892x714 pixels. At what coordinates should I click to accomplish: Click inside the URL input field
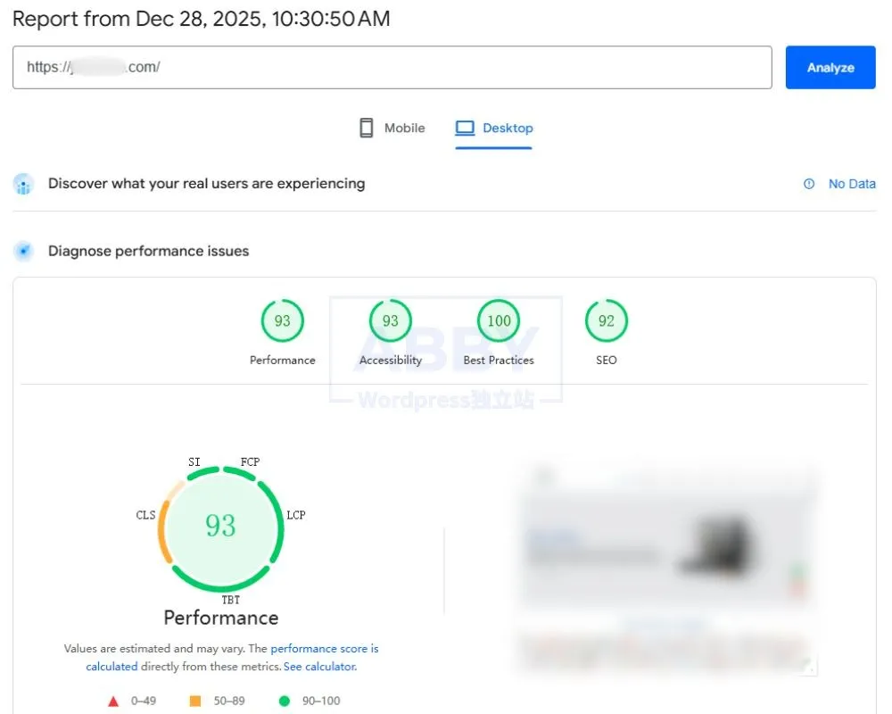click(x=392, y=67)
